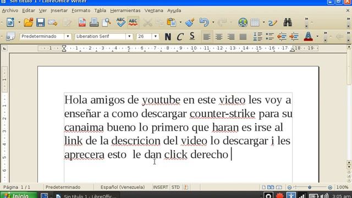Expand the font size 26 dropdown

155,36
